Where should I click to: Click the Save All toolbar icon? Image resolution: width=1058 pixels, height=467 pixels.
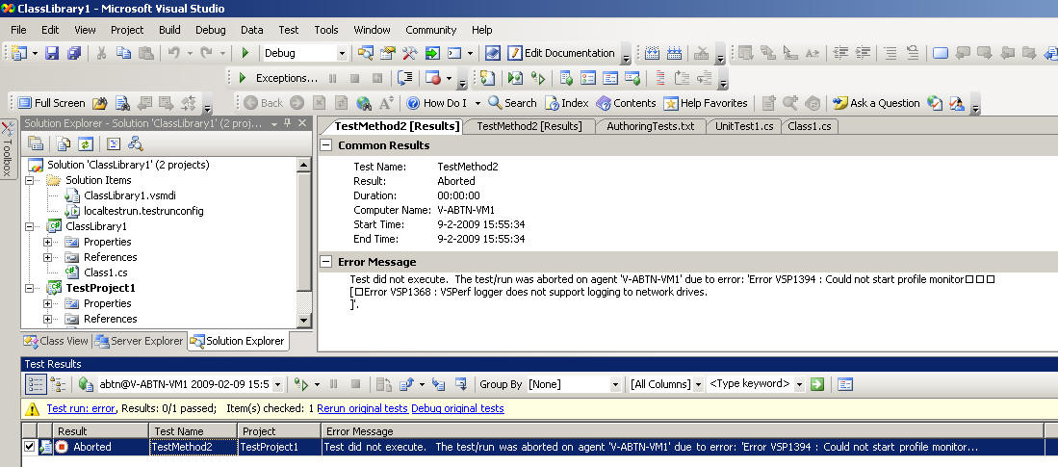pyautogui.click(x=74, y=53)
